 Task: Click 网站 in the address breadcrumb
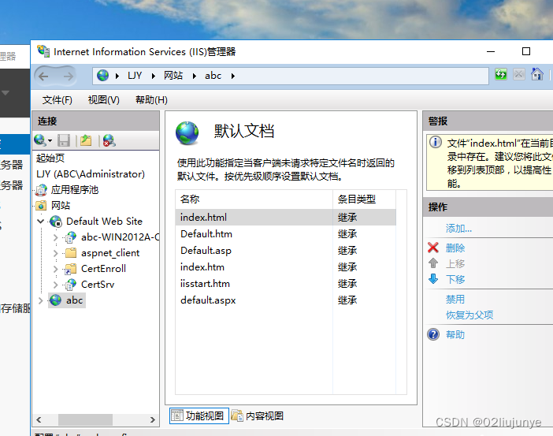[173, 76]
